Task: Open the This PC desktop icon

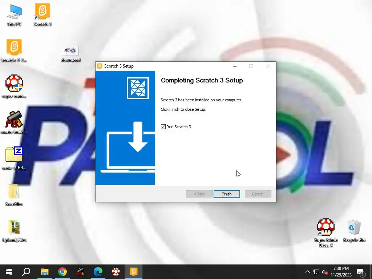Action: 14,15
